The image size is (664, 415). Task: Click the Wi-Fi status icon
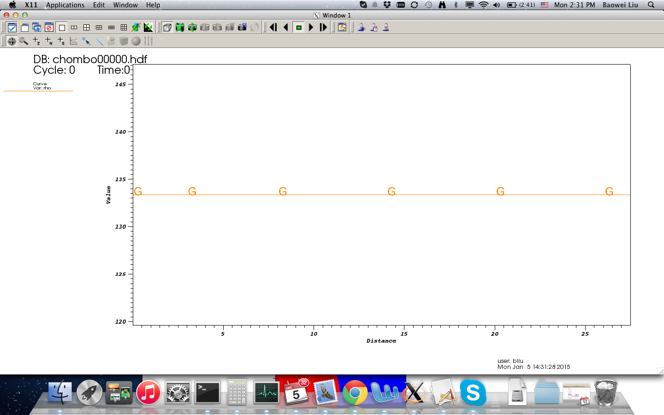point(483,5)
